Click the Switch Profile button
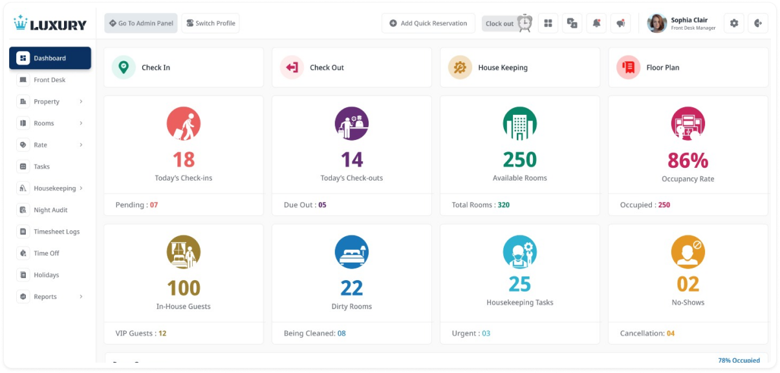 [x=210, y=23]
